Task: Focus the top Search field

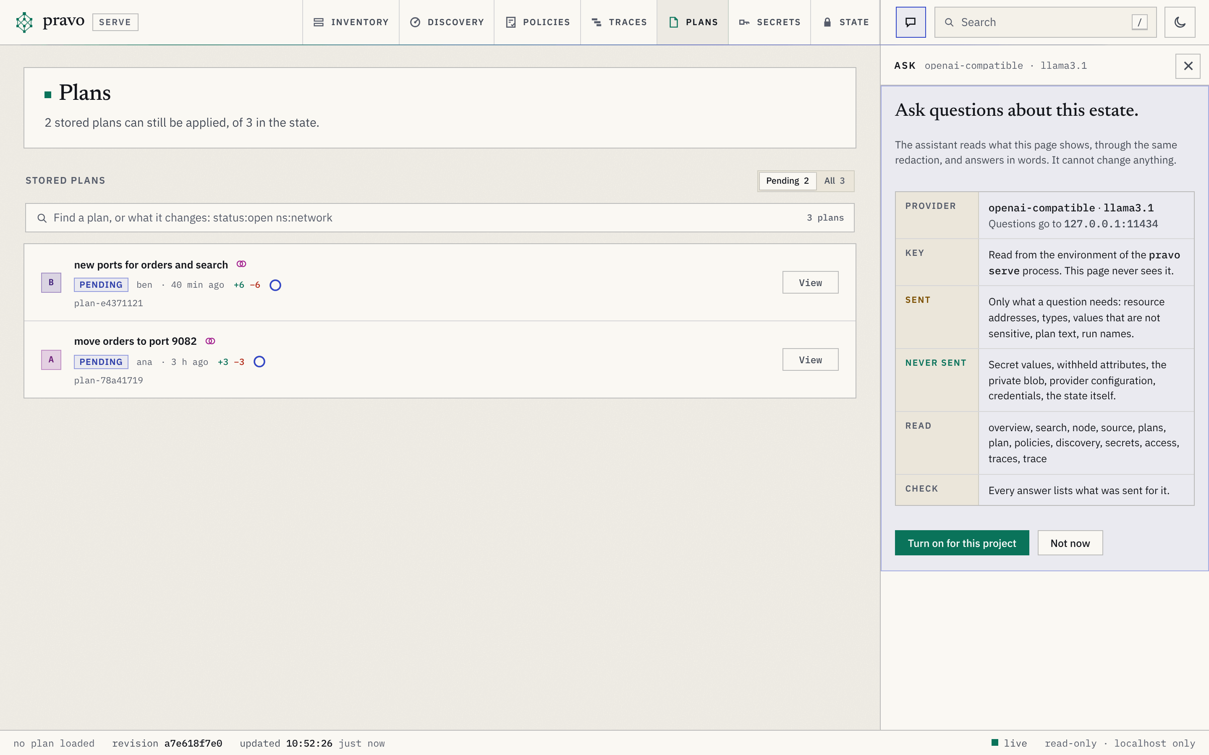Action: [x=1045, y=22]
